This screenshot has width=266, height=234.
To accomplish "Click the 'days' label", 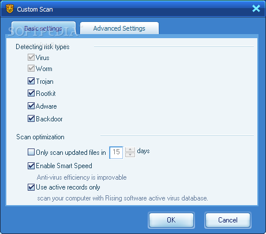I will pos(143,151).
